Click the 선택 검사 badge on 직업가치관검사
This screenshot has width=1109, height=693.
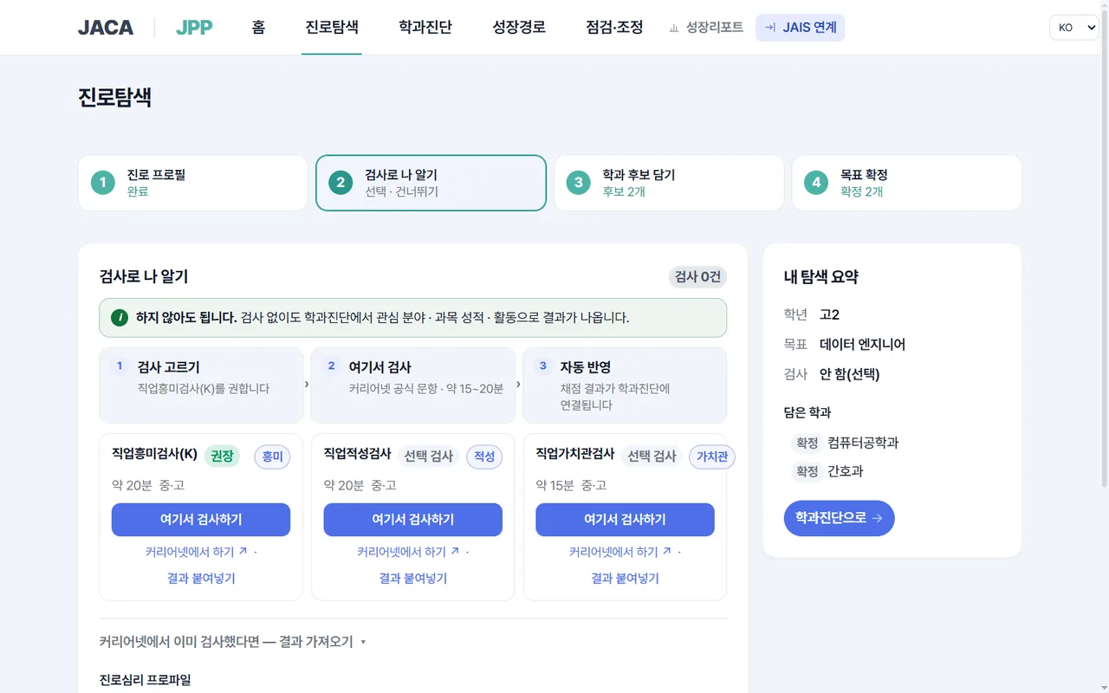click(652, 457)
